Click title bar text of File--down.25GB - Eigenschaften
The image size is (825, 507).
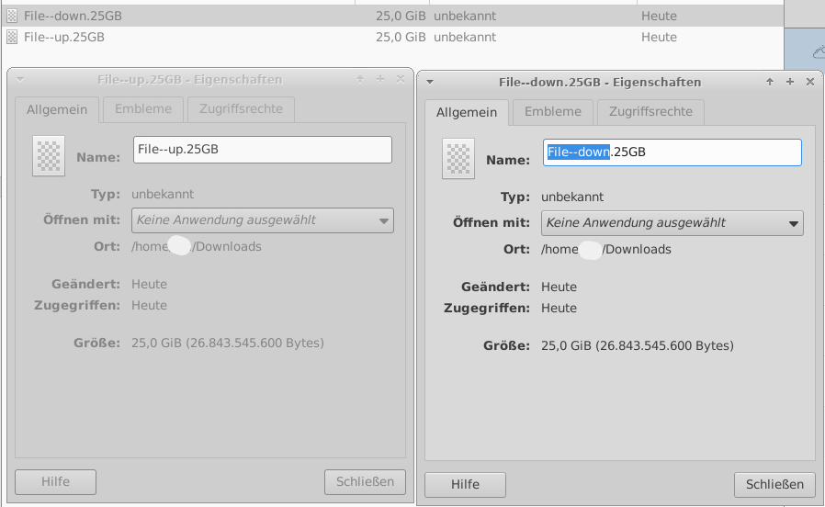[600, 82]
